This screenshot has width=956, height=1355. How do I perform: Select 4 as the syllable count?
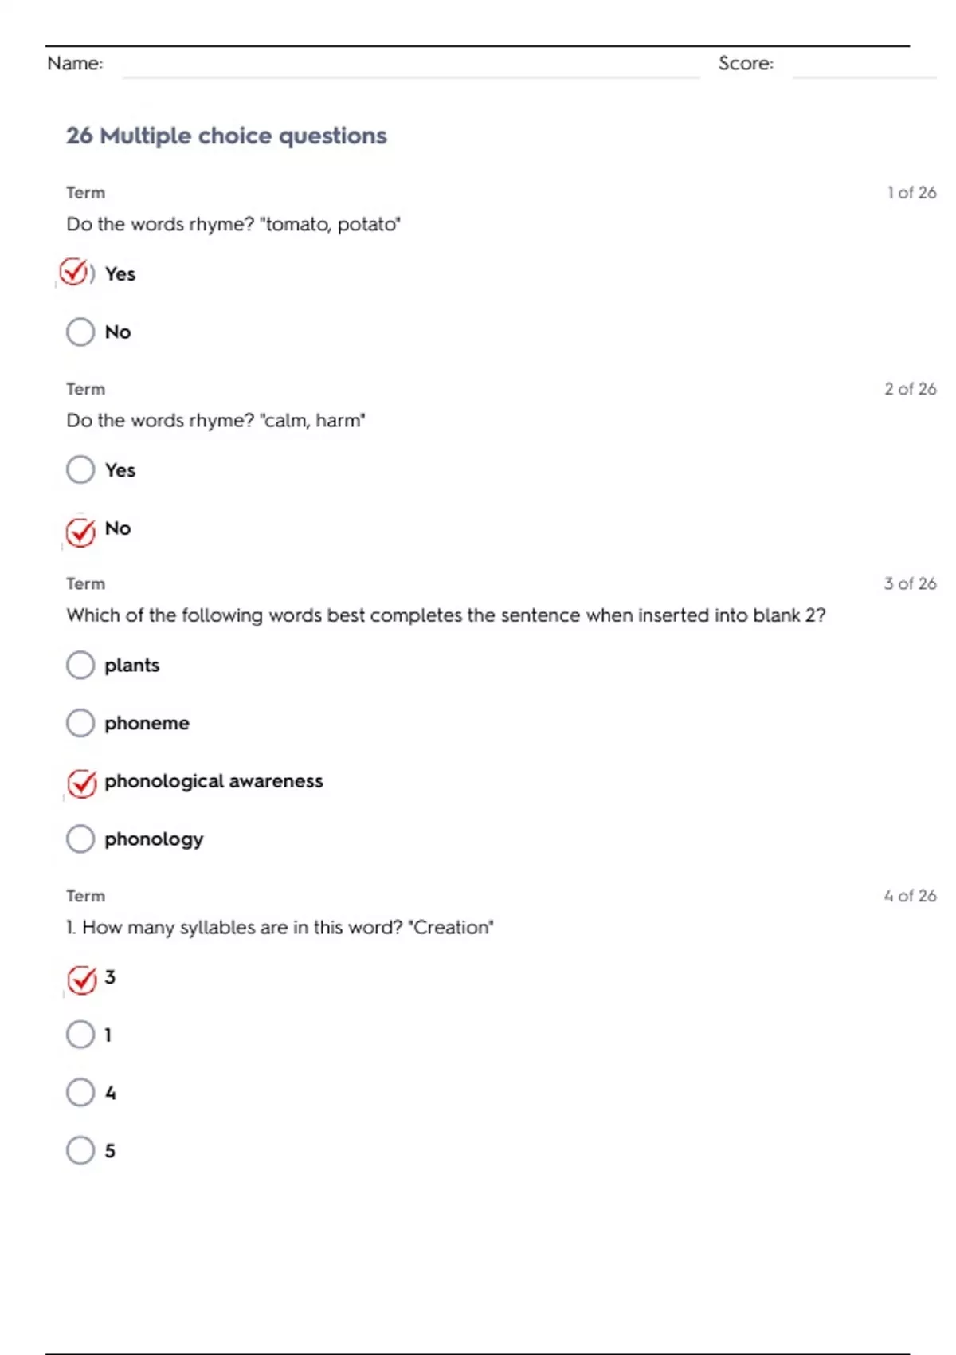click(x=80, y=1092)
